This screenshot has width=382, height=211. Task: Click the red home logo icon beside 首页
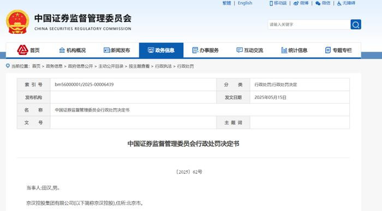(22, 50)
